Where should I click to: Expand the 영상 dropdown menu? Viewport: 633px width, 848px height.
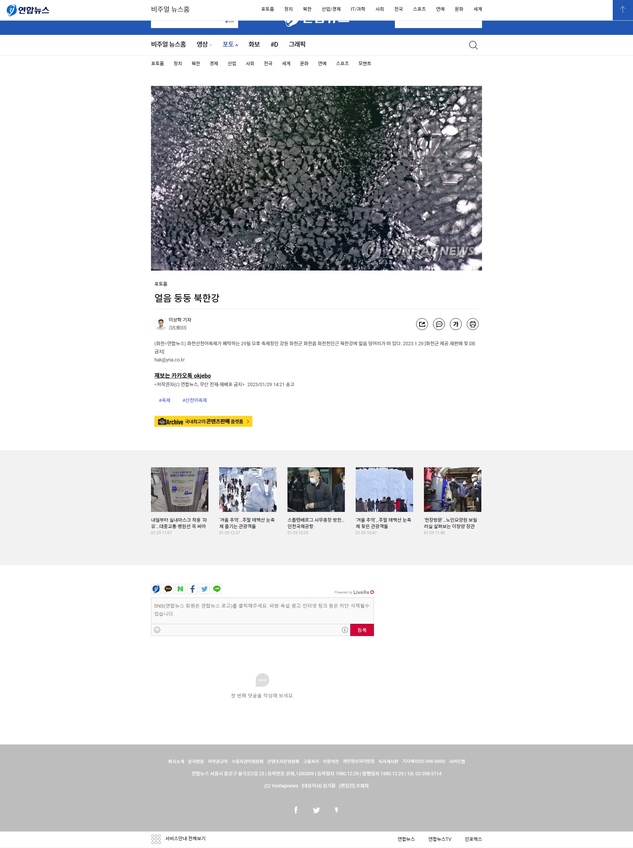(204, 45)
